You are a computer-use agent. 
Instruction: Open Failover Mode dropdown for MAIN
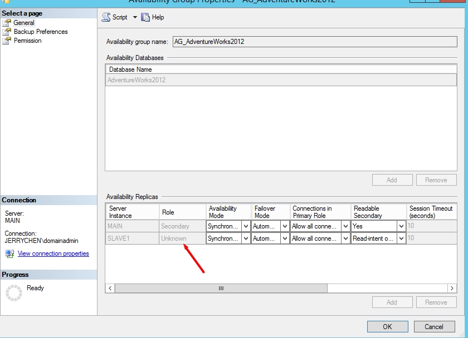[285, 226]
